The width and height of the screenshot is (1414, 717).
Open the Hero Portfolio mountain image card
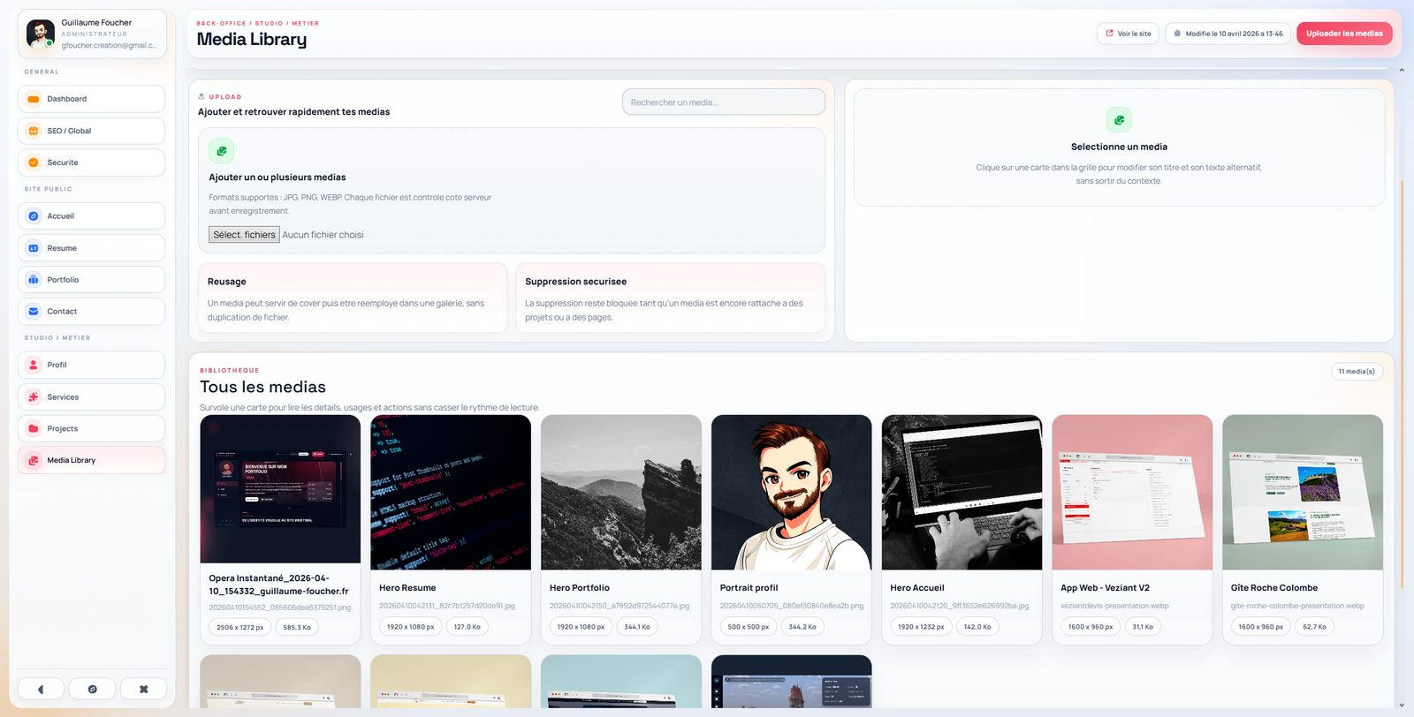point(620,492)
